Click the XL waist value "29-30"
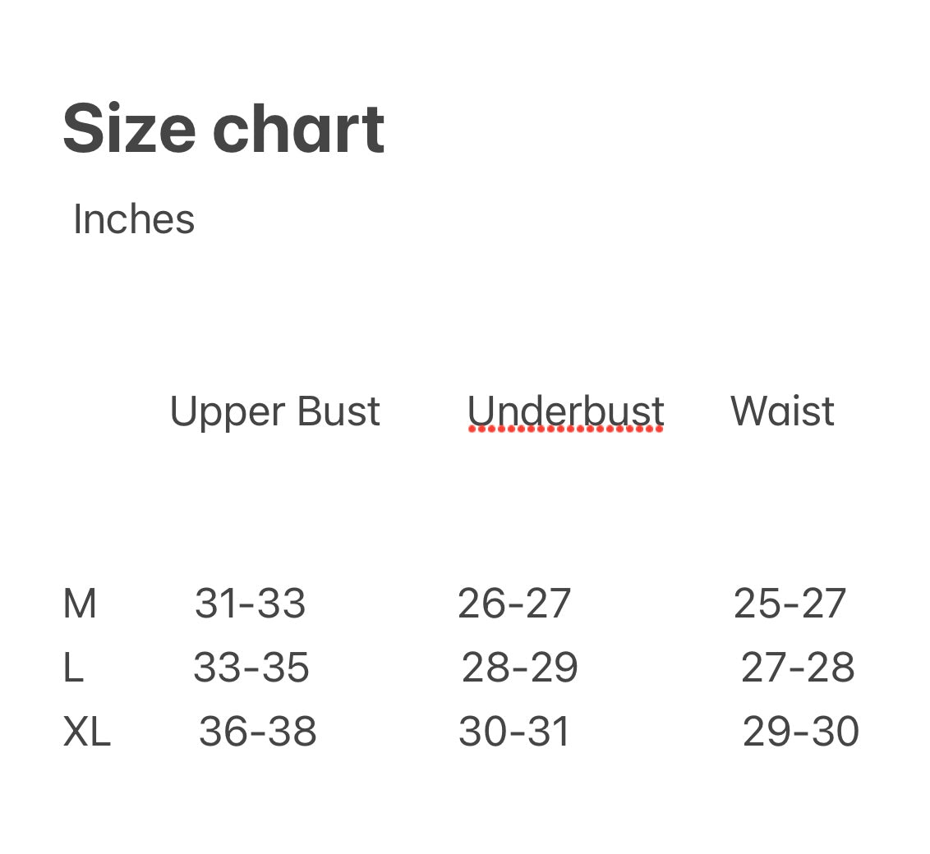Viewport: 930px width, 854px height. coord(800,732)
